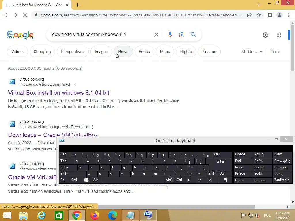Filter results by Images
Image resolution: width=295 pixels, height=221 pixels.
click(x=101, y=52)
